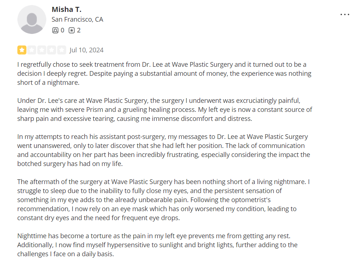Click the paragraph starting "In my attempts"
Screen dimensions: 359x262
tap(164, 150)
